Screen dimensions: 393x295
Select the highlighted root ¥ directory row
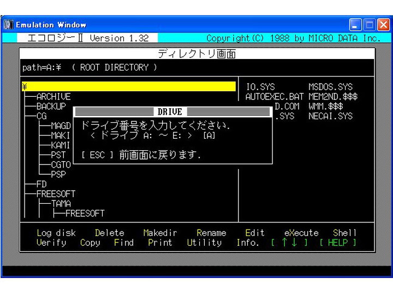pos(129,86)
